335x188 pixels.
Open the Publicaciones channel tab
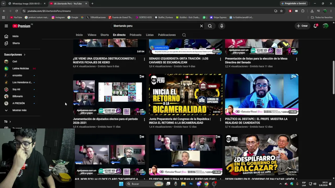(x=167, y=35)
